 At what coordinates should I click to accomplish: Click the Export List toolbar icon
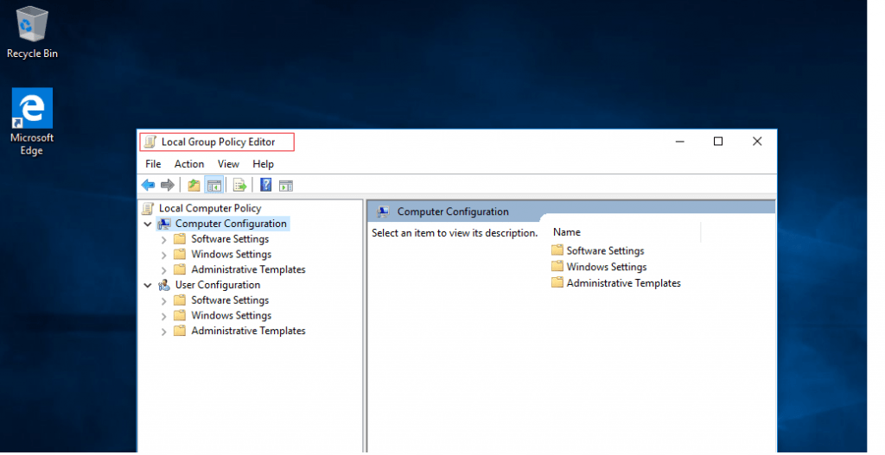click(x=240, y=185)
